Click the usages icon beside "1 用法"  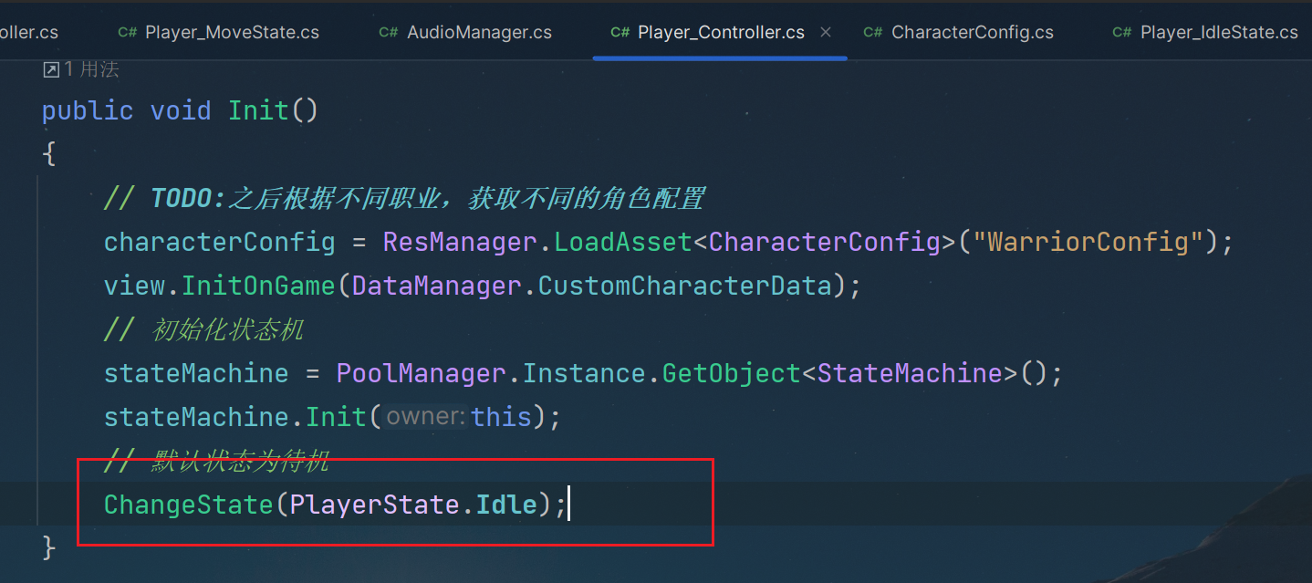click(51, 70)
